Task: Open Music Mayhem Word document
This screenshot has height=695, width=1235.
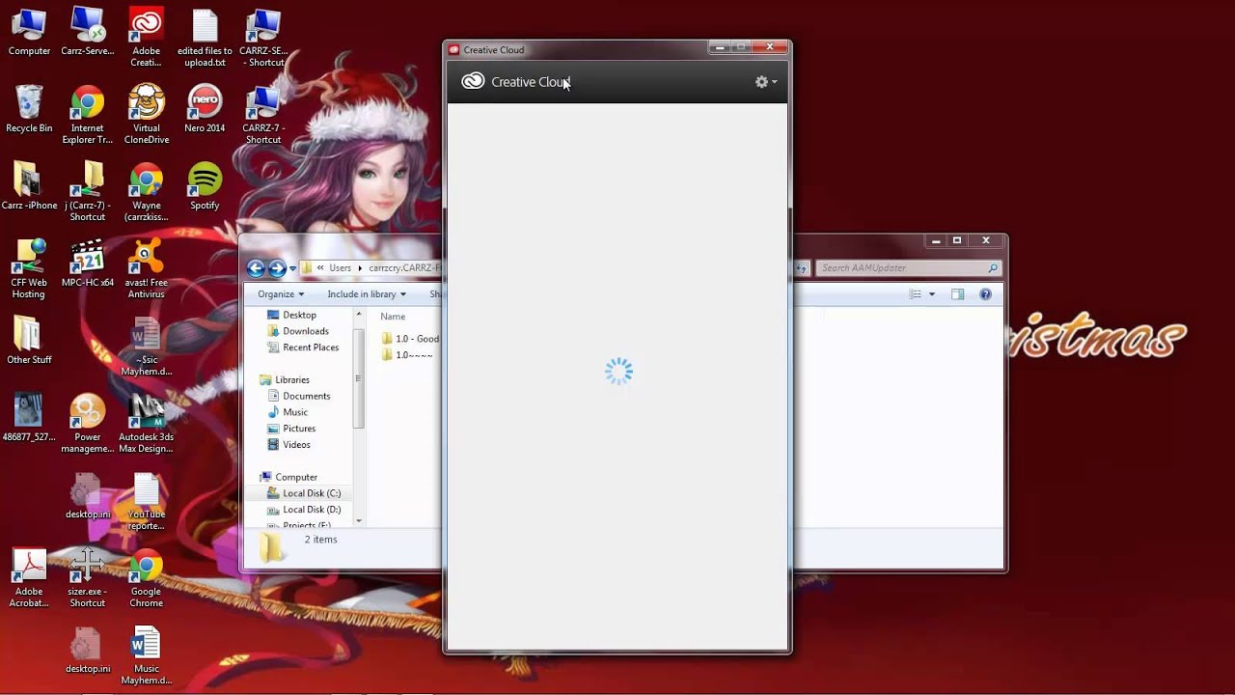Action: (147, 655)
